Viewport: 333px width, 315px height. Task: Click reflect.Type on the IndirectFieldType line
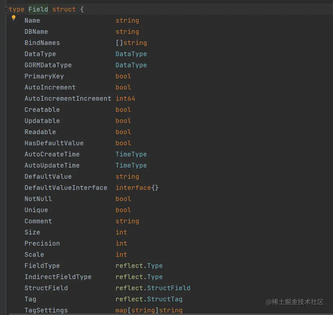click(139, 277)
